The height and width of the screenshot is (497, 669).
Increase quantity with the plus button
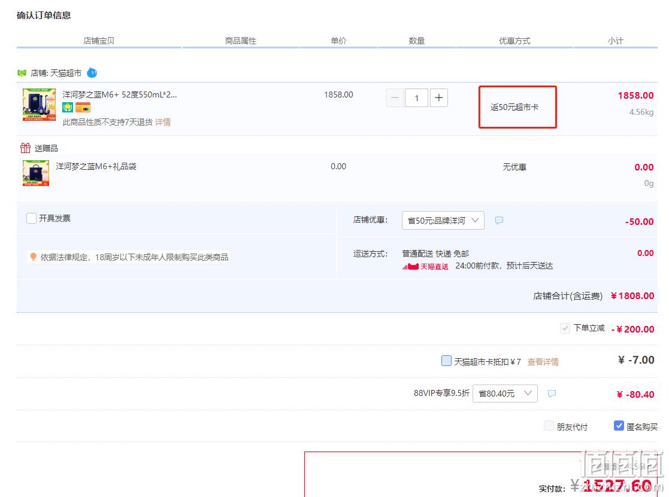pos(438,98)
